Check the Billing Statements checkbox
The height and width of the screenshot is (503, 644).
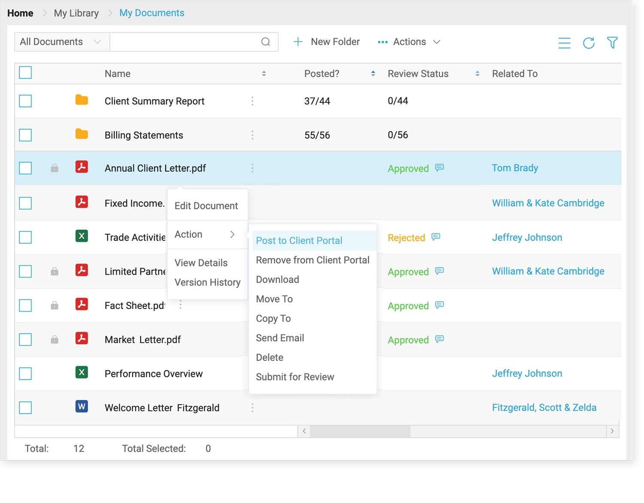[x=25, y=135]
